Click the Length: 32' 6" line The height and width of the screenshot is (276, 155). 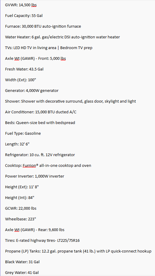coord(17,144)
